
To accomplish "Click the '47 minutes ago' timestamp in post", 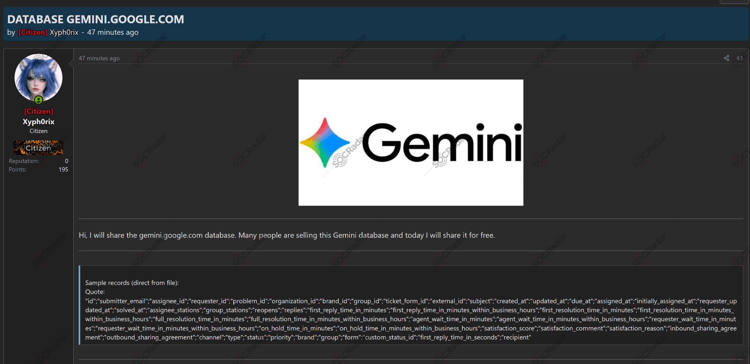I will pyautogui.click(x=99, y=58).
